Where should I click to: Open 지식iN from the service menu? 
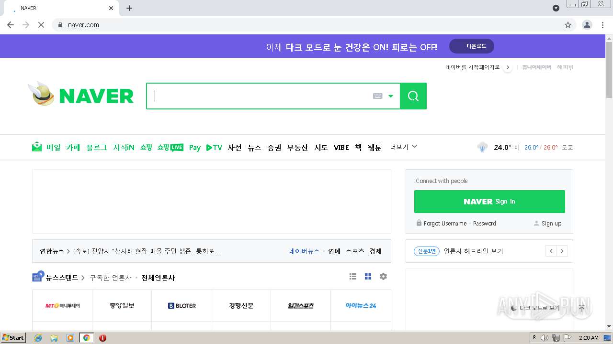pos(124,147)
